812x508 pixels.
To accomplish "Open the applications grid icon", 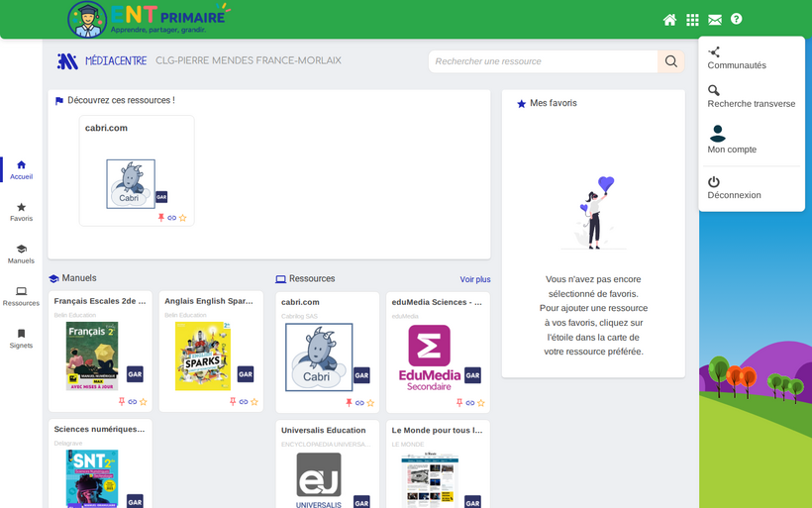I will (x=692, y=20).
